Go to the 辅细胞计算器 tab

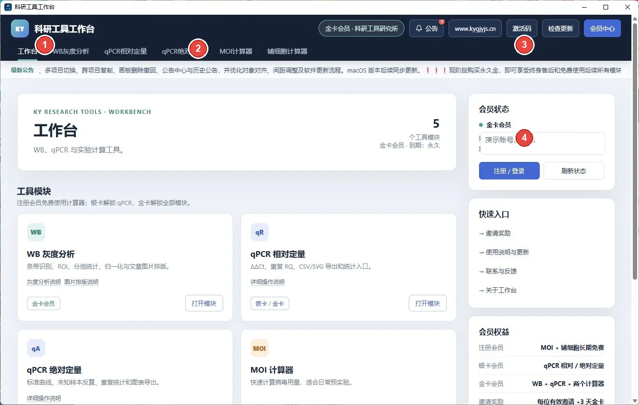tap(287, 51)
